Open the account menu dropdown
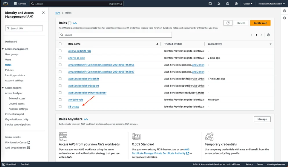This screenshot has height=167, width=288. coord(271,4)
